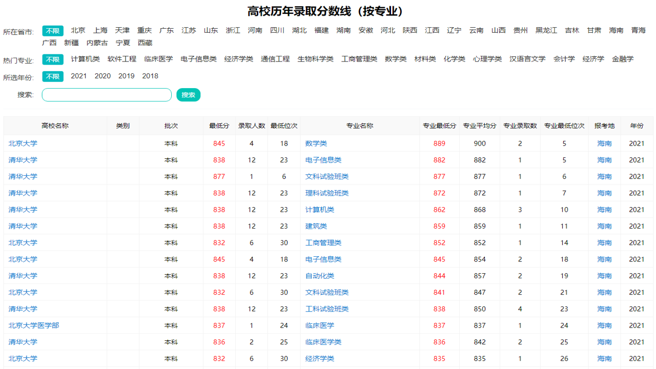Click the 不限 option for year

(53, 76)
